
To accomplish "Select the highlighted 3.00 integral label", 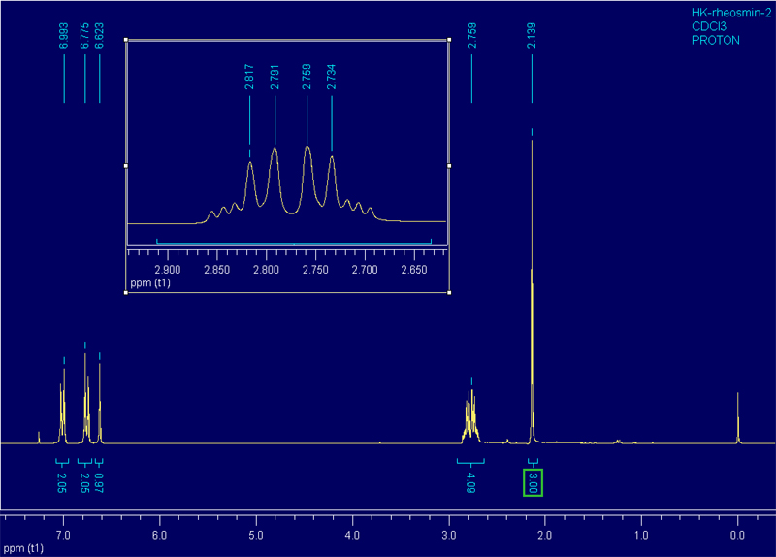I will pyautogui.click(x=533, y=481).
